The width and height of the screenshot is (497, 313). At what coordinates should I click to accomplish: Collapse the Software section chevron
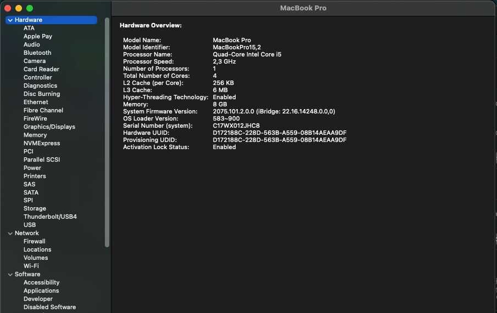coord(10,275)
